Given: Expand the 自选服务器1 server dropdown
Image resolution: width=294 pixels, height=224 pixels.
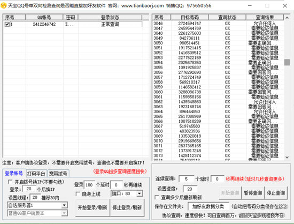Looking at the screenshot, I should [64, 205].
